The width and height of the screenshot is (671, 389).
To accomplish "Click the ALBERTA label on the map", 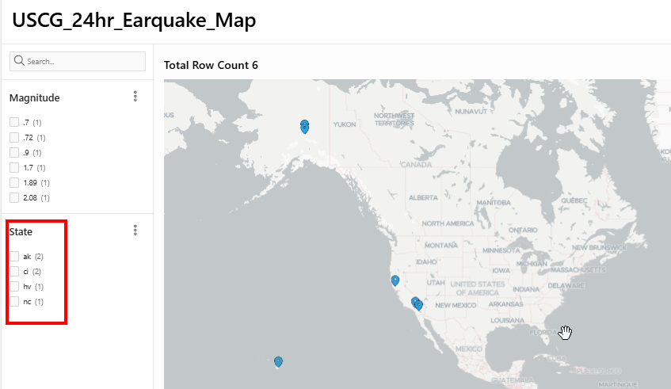I will pyautogui.click(x=423, y=198).
